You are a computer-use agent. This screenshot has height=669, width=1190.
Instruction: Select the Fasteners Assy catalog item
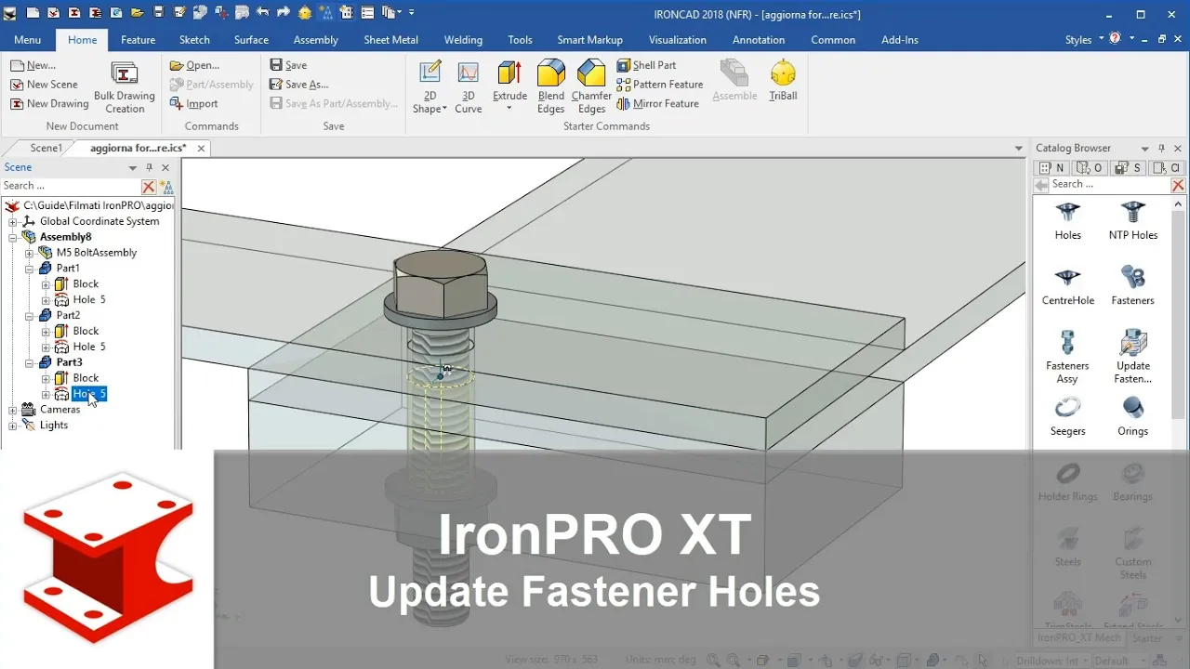[x=1067, y=357]
